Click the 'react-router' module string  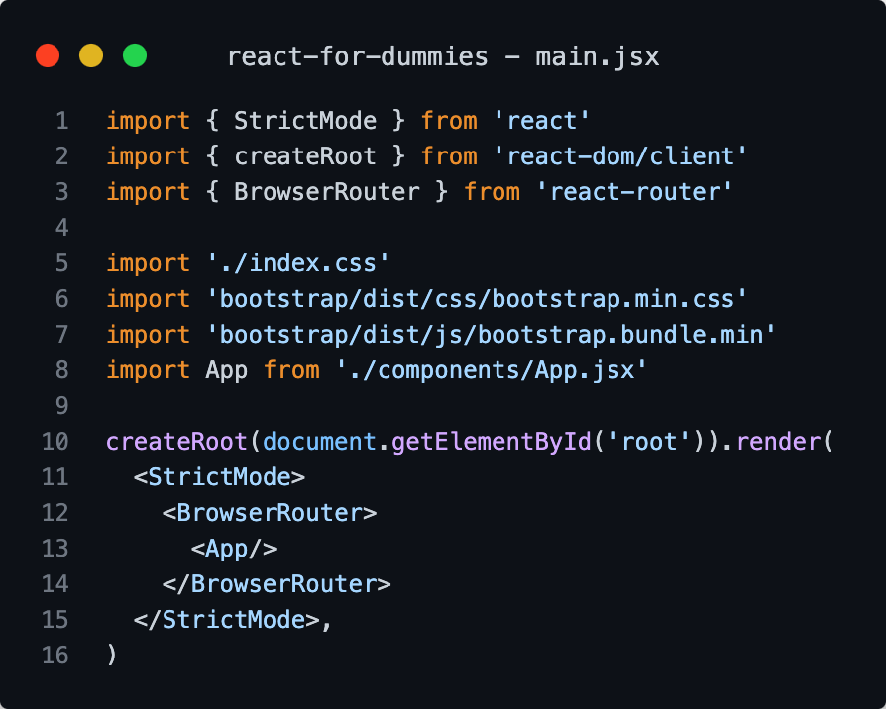coord(634,192)
